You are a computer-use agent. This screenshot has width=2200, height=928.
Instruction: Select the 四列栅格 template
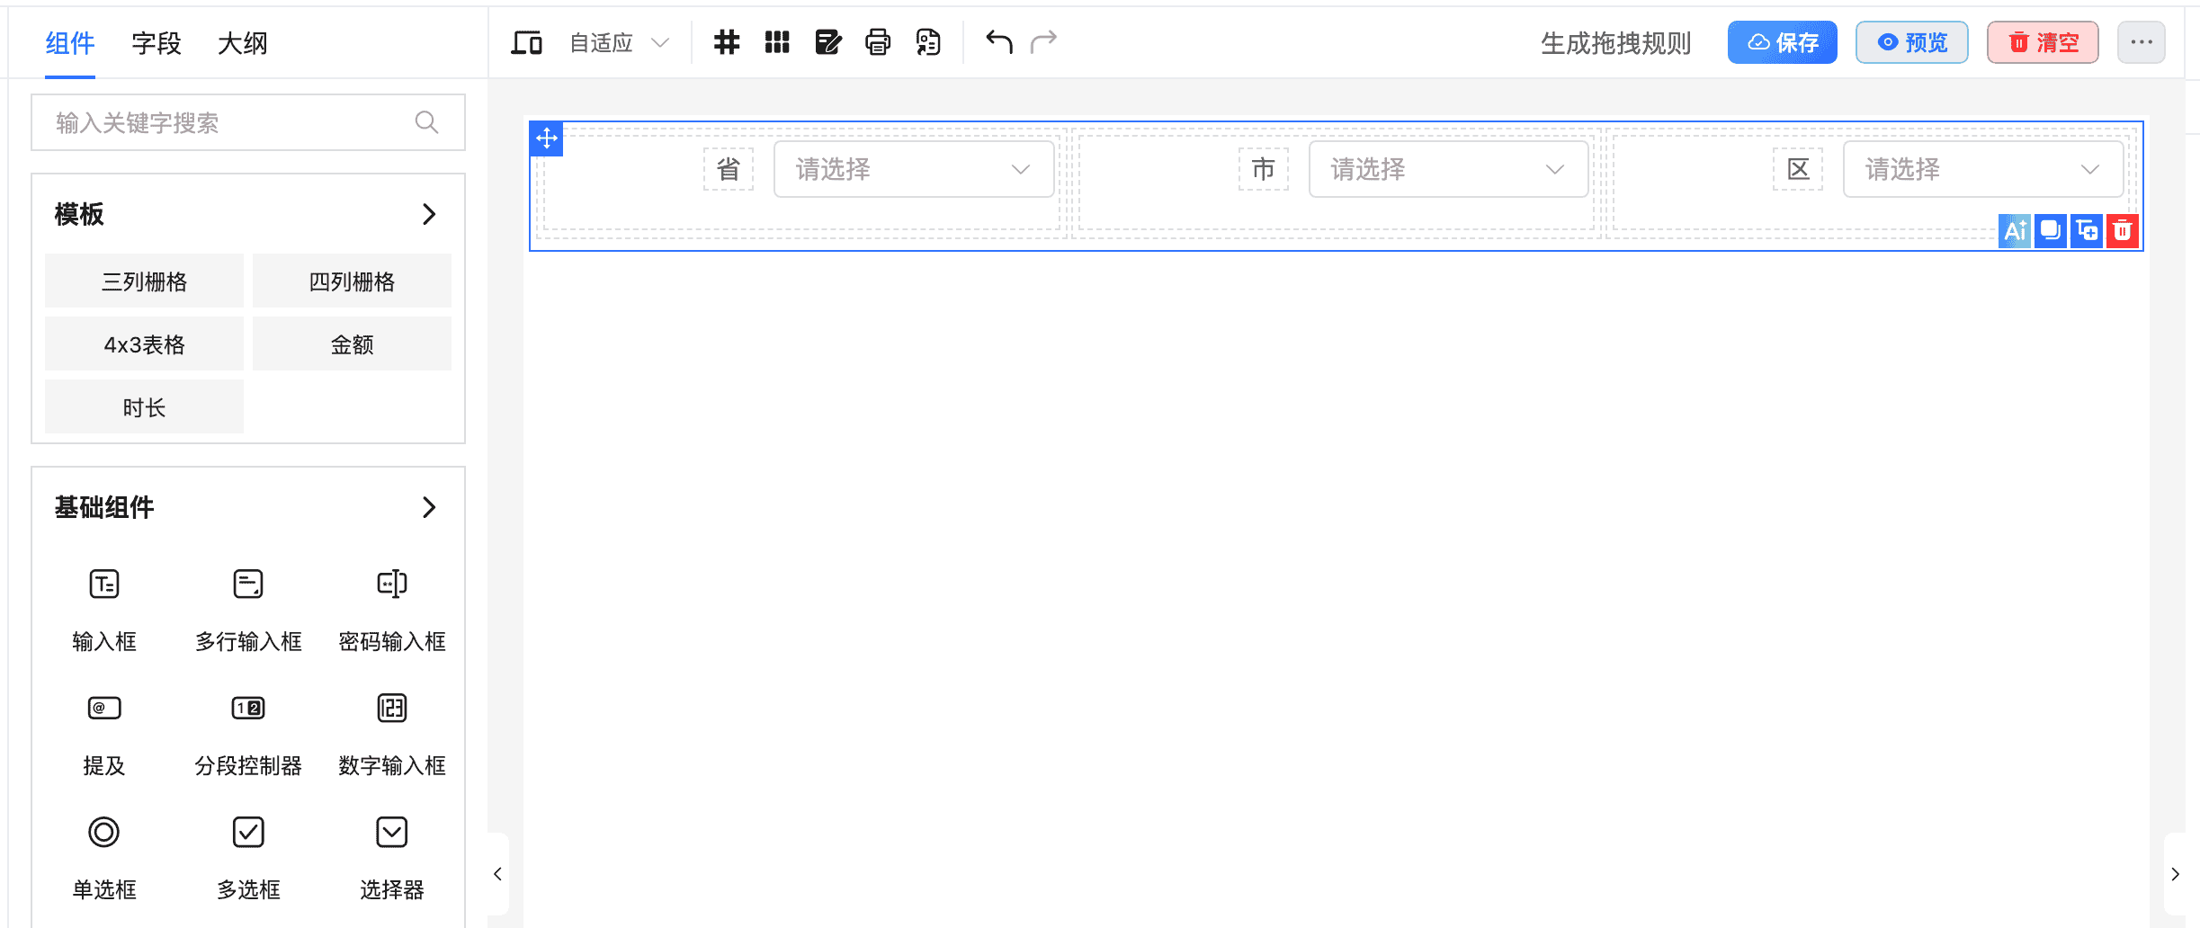pyautogui.click(x=352, y=281)
